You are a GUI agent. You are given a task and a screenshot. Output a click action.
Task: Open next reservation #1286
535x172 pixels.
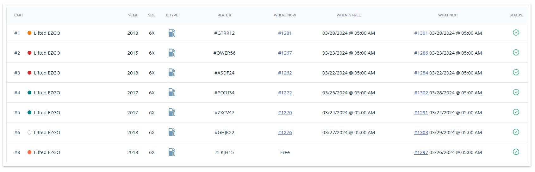(x=421, y=53)
